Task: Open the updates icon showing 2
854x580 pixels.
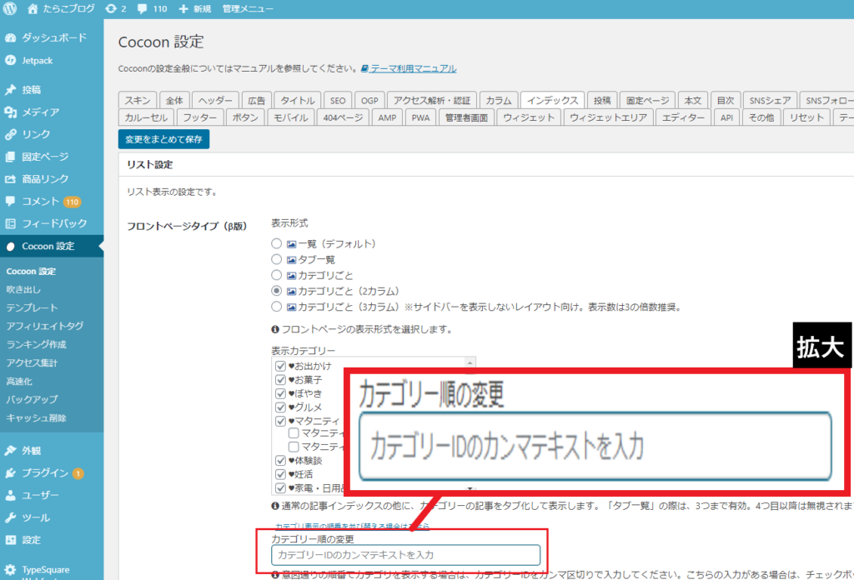Action: tap(111, 8)
